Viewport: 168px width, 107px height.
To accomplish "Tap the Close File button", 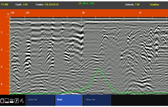I will [x=98, y=100].
